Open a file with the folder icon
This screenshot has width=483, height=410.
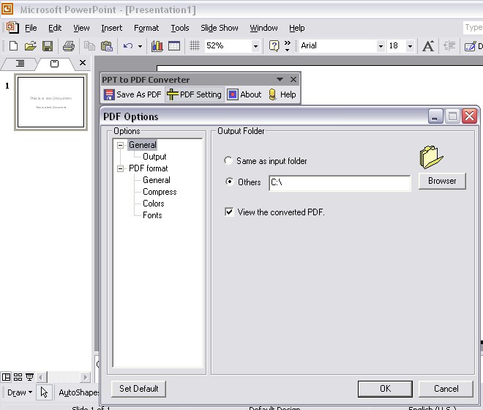point(30,46)
